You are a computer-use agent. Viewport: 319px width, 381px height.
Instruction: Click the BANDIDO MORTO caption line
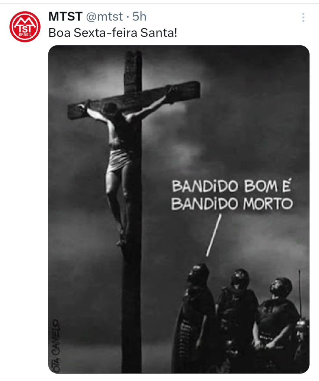232,204
